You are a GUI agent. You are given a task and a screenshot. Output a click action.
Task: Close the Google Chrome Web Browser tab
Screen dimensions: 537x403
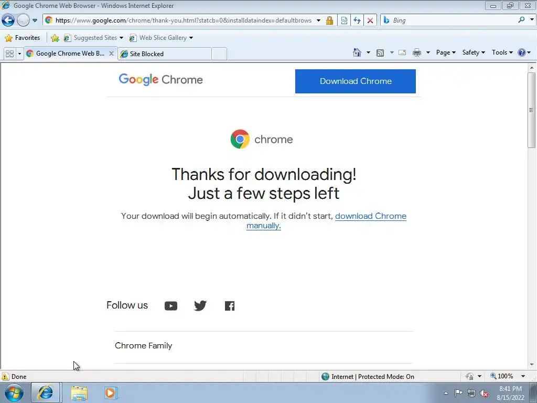click(x=111, y=54)
